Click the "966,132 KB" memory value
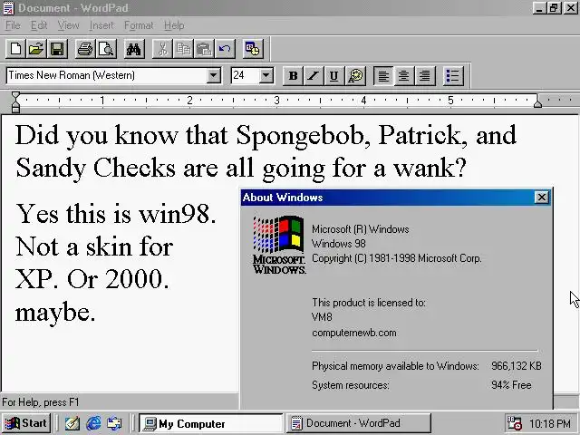580x435 pixels. [x=517, y=366]
